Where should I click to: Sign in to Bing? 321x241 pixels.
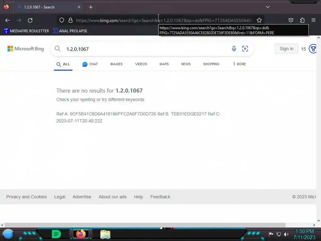[x=287, y=49]
